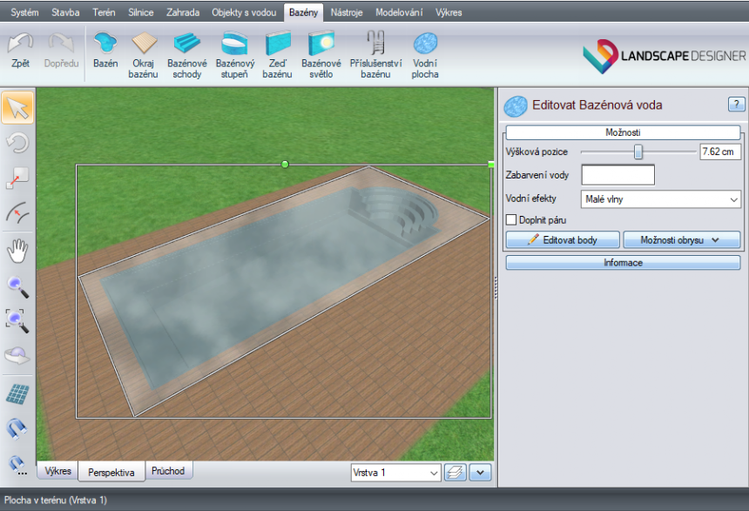Activate the hand pan tool
749x511 pixels.
point(17,251)
